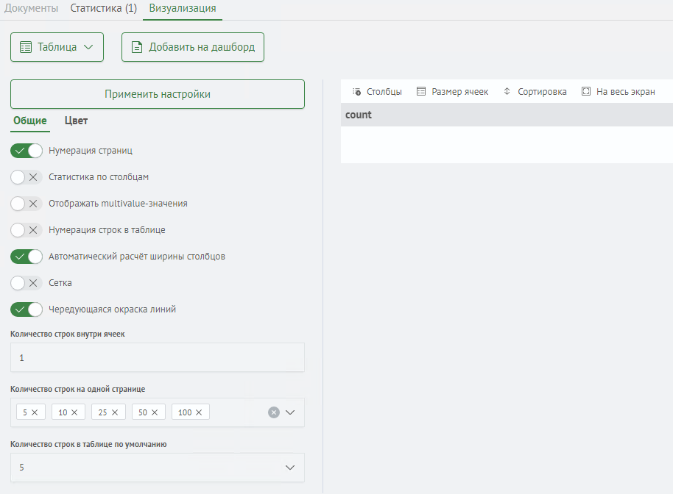The width and height of the screenshot is (673, 494).
Task: Disable the Нумерация страниц toggle
Action: [27, 151]
